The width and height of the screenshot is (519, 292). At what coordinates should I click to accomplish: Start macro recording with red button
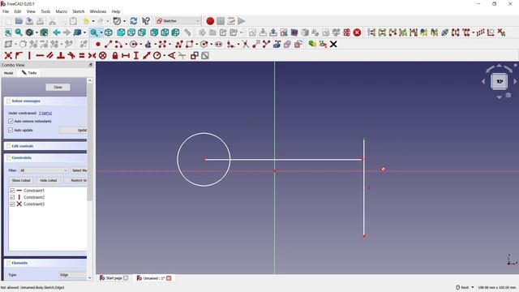tap(210, 21)
